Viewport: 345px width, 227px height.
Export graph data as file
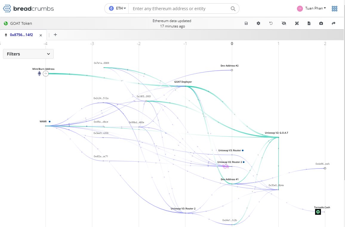309,23
